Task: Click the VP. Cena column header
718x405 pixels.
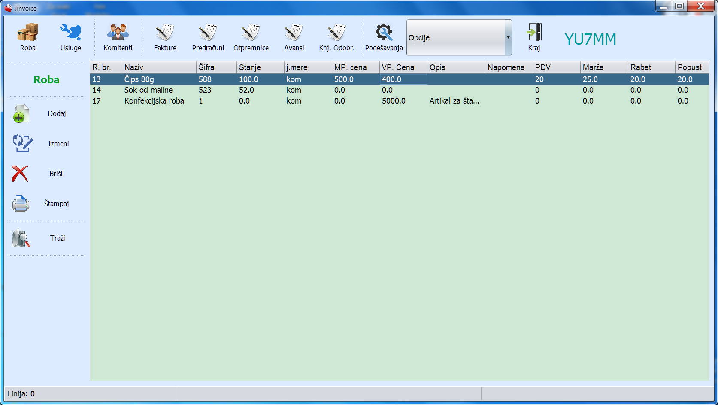Action: (x=403, y=67)
